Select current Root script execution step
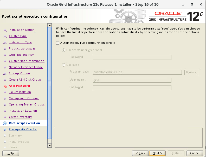The image size is (206, 157). 24,123
